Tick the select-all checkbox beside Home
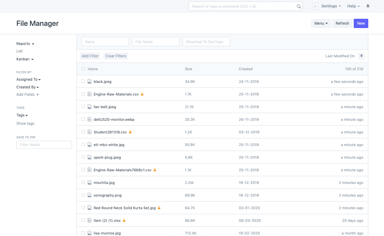Image resolution: width=384 pixels, height=236 pixels. point(83,69)
